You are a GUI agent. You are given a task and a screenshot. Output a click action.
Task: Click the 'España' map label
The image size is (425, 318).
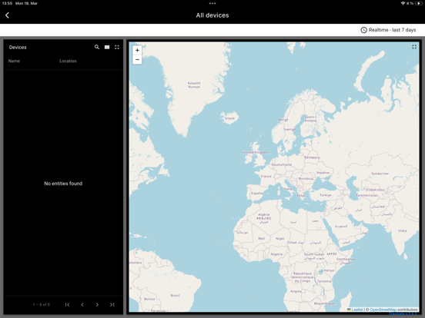point(256,194)
